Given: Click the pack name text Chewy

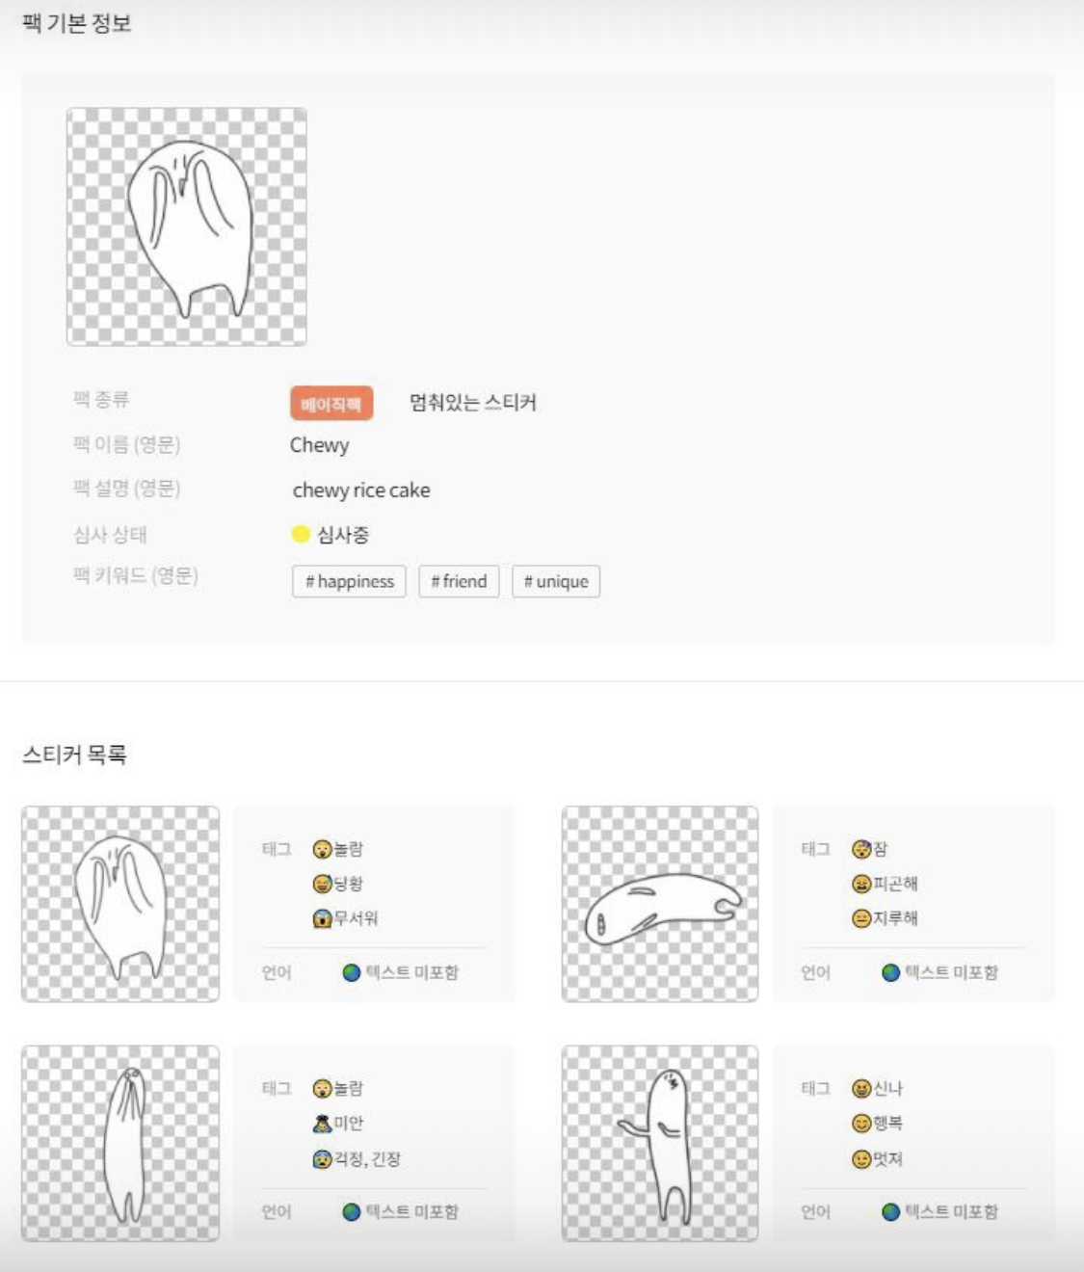Looking at the screenshot, I should 320,445.
